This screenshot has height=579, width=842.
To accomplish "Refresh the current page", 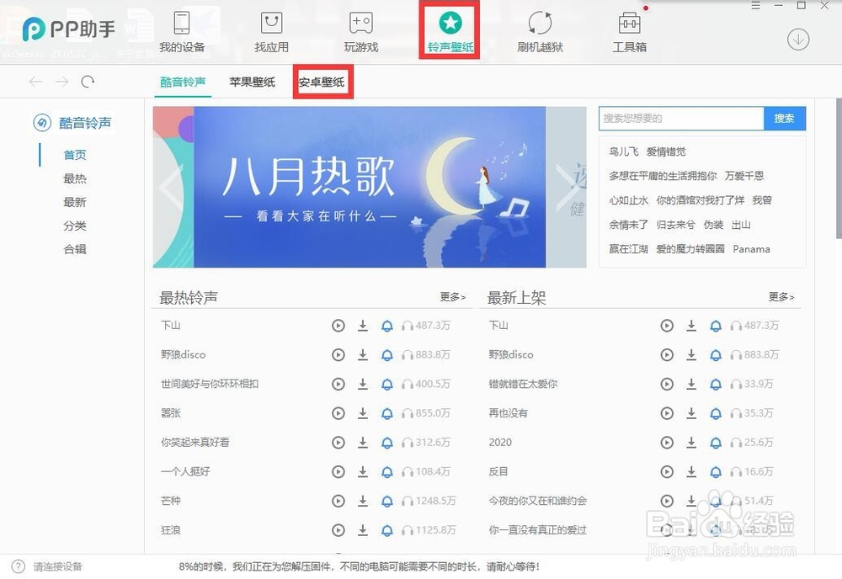I will coord(88,82).
